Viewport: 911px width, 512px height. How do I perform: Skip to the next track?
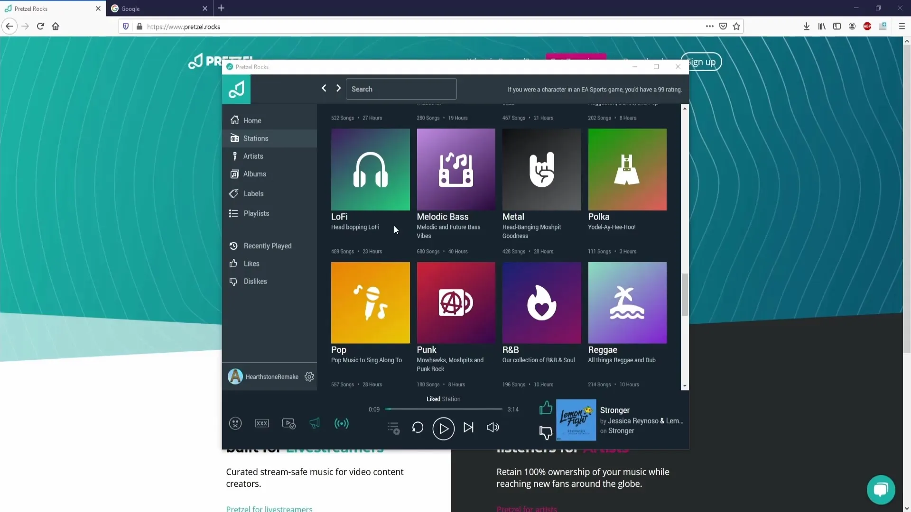click(x=468, y=428)
